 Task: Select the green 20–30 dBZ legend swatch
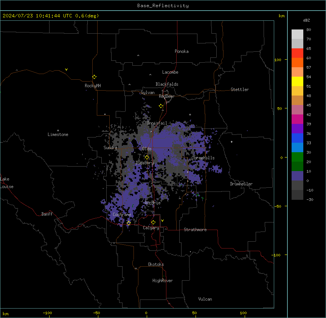click(x=297, y=157)
